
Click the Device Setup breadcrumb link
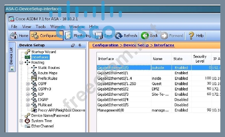point(136,45)
